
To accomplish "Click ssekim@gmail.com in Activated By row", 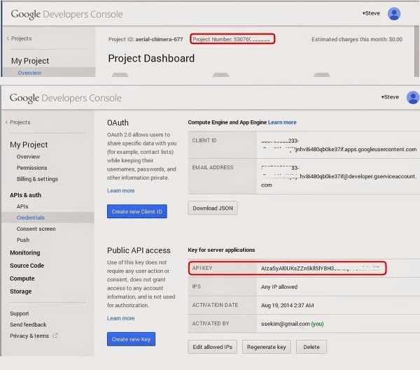I will pyautogui.click(x=286, y=324).
